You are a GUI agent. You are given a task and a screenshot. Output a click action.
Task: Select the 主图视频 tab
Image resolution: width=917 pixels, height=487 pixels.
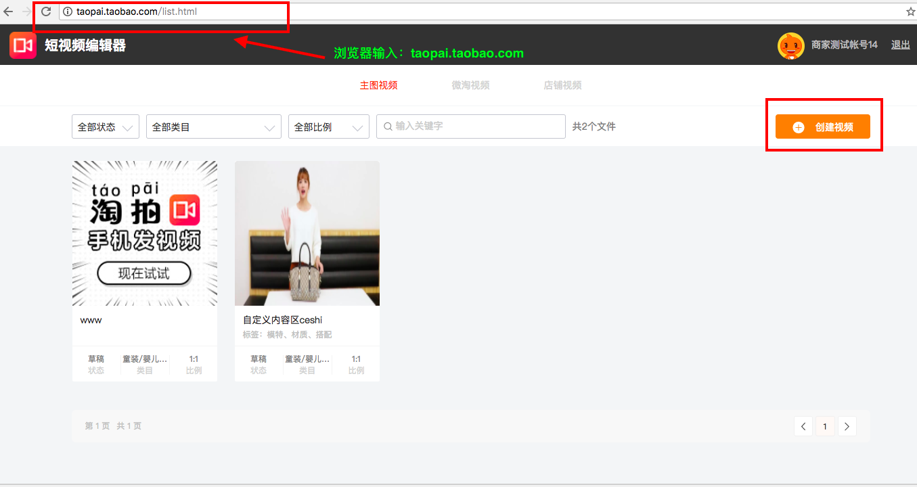click(x=378, y=85)
